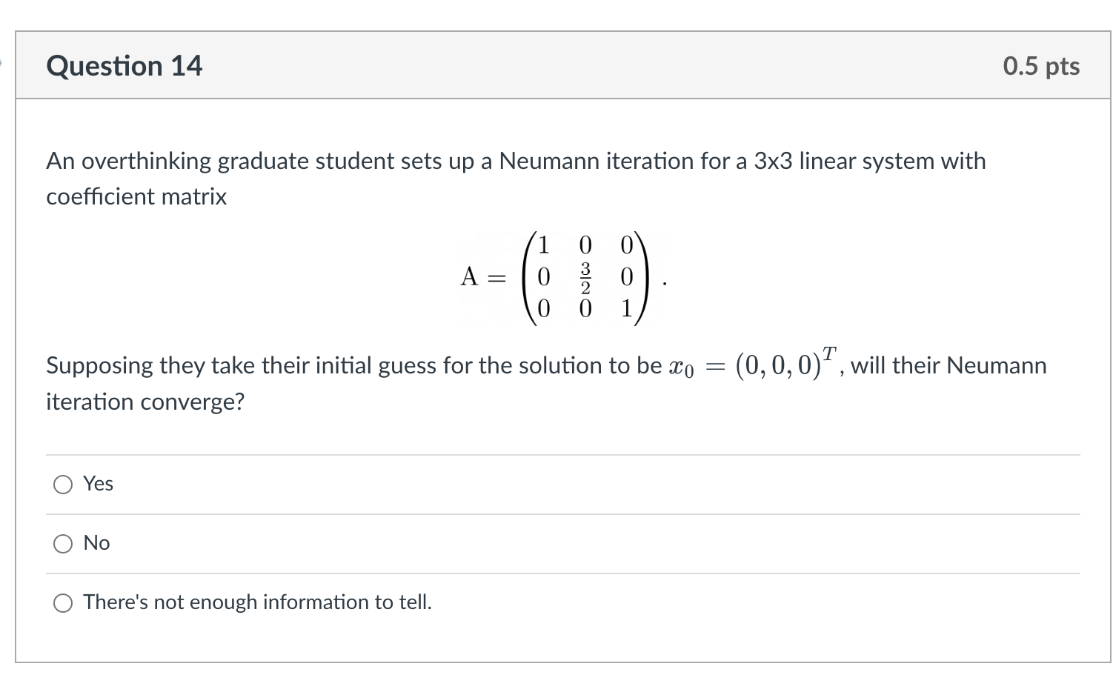Click the Yes answer label text
The image size is (1113, 695).
pyautogui.click(x=97, y=484)
